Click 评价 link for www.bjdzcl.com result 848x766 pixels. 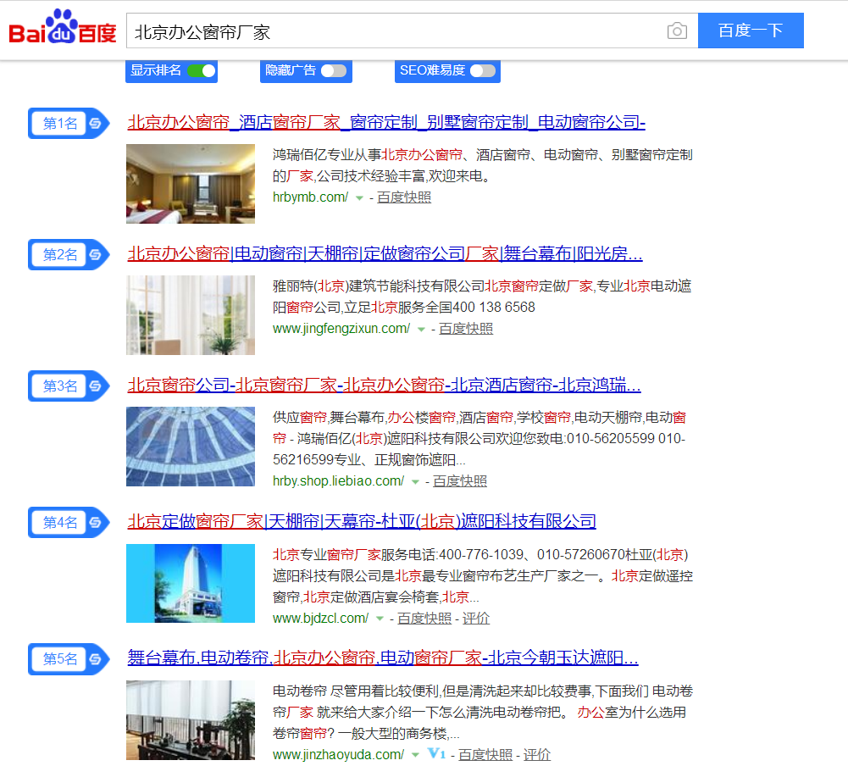[x=476, y=619]
